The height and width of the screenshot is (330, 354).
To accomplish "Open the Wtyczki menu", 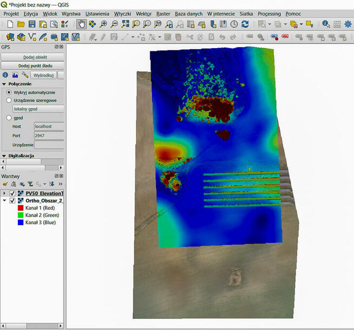I will 122,13.
